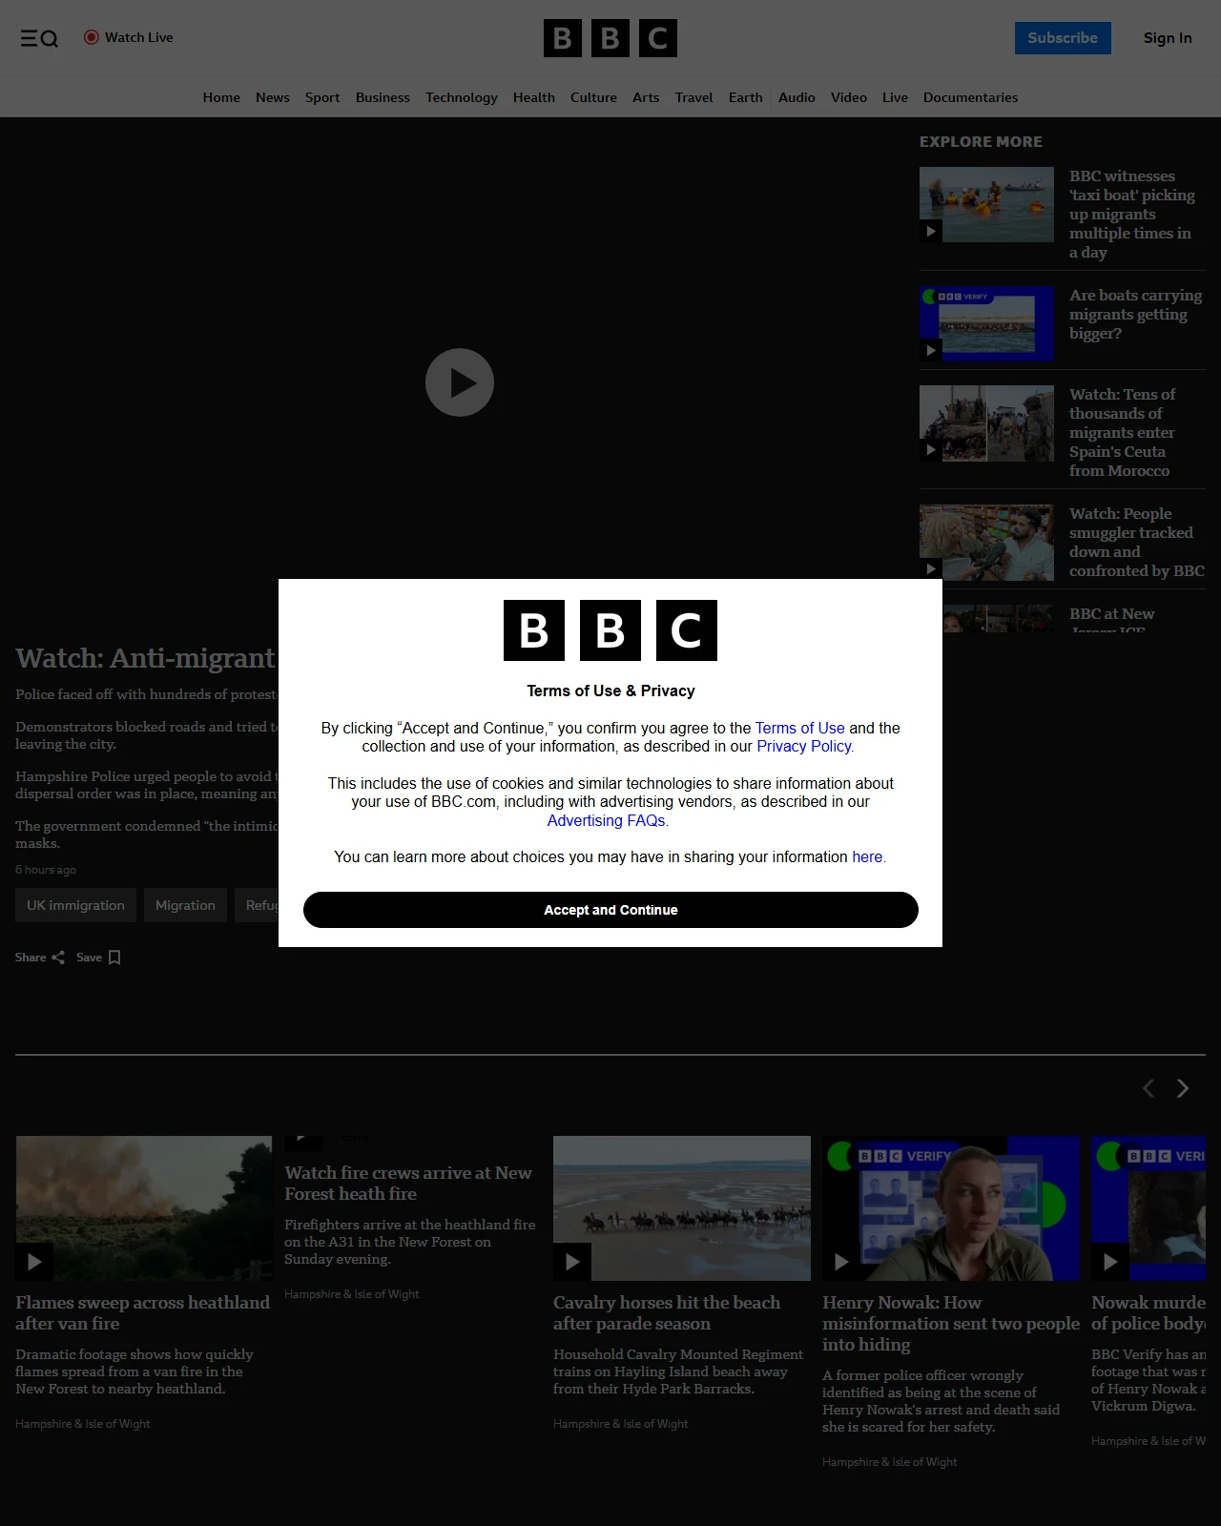Open the Terms of Use link
1221x1526 pixels.
pyautogui.click(x=800, y=728)
